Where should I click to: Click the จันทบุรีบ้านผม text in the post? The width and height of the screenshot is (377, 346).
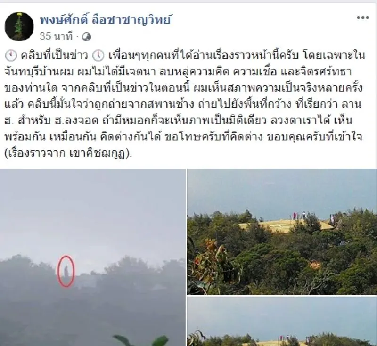point(39,72)
